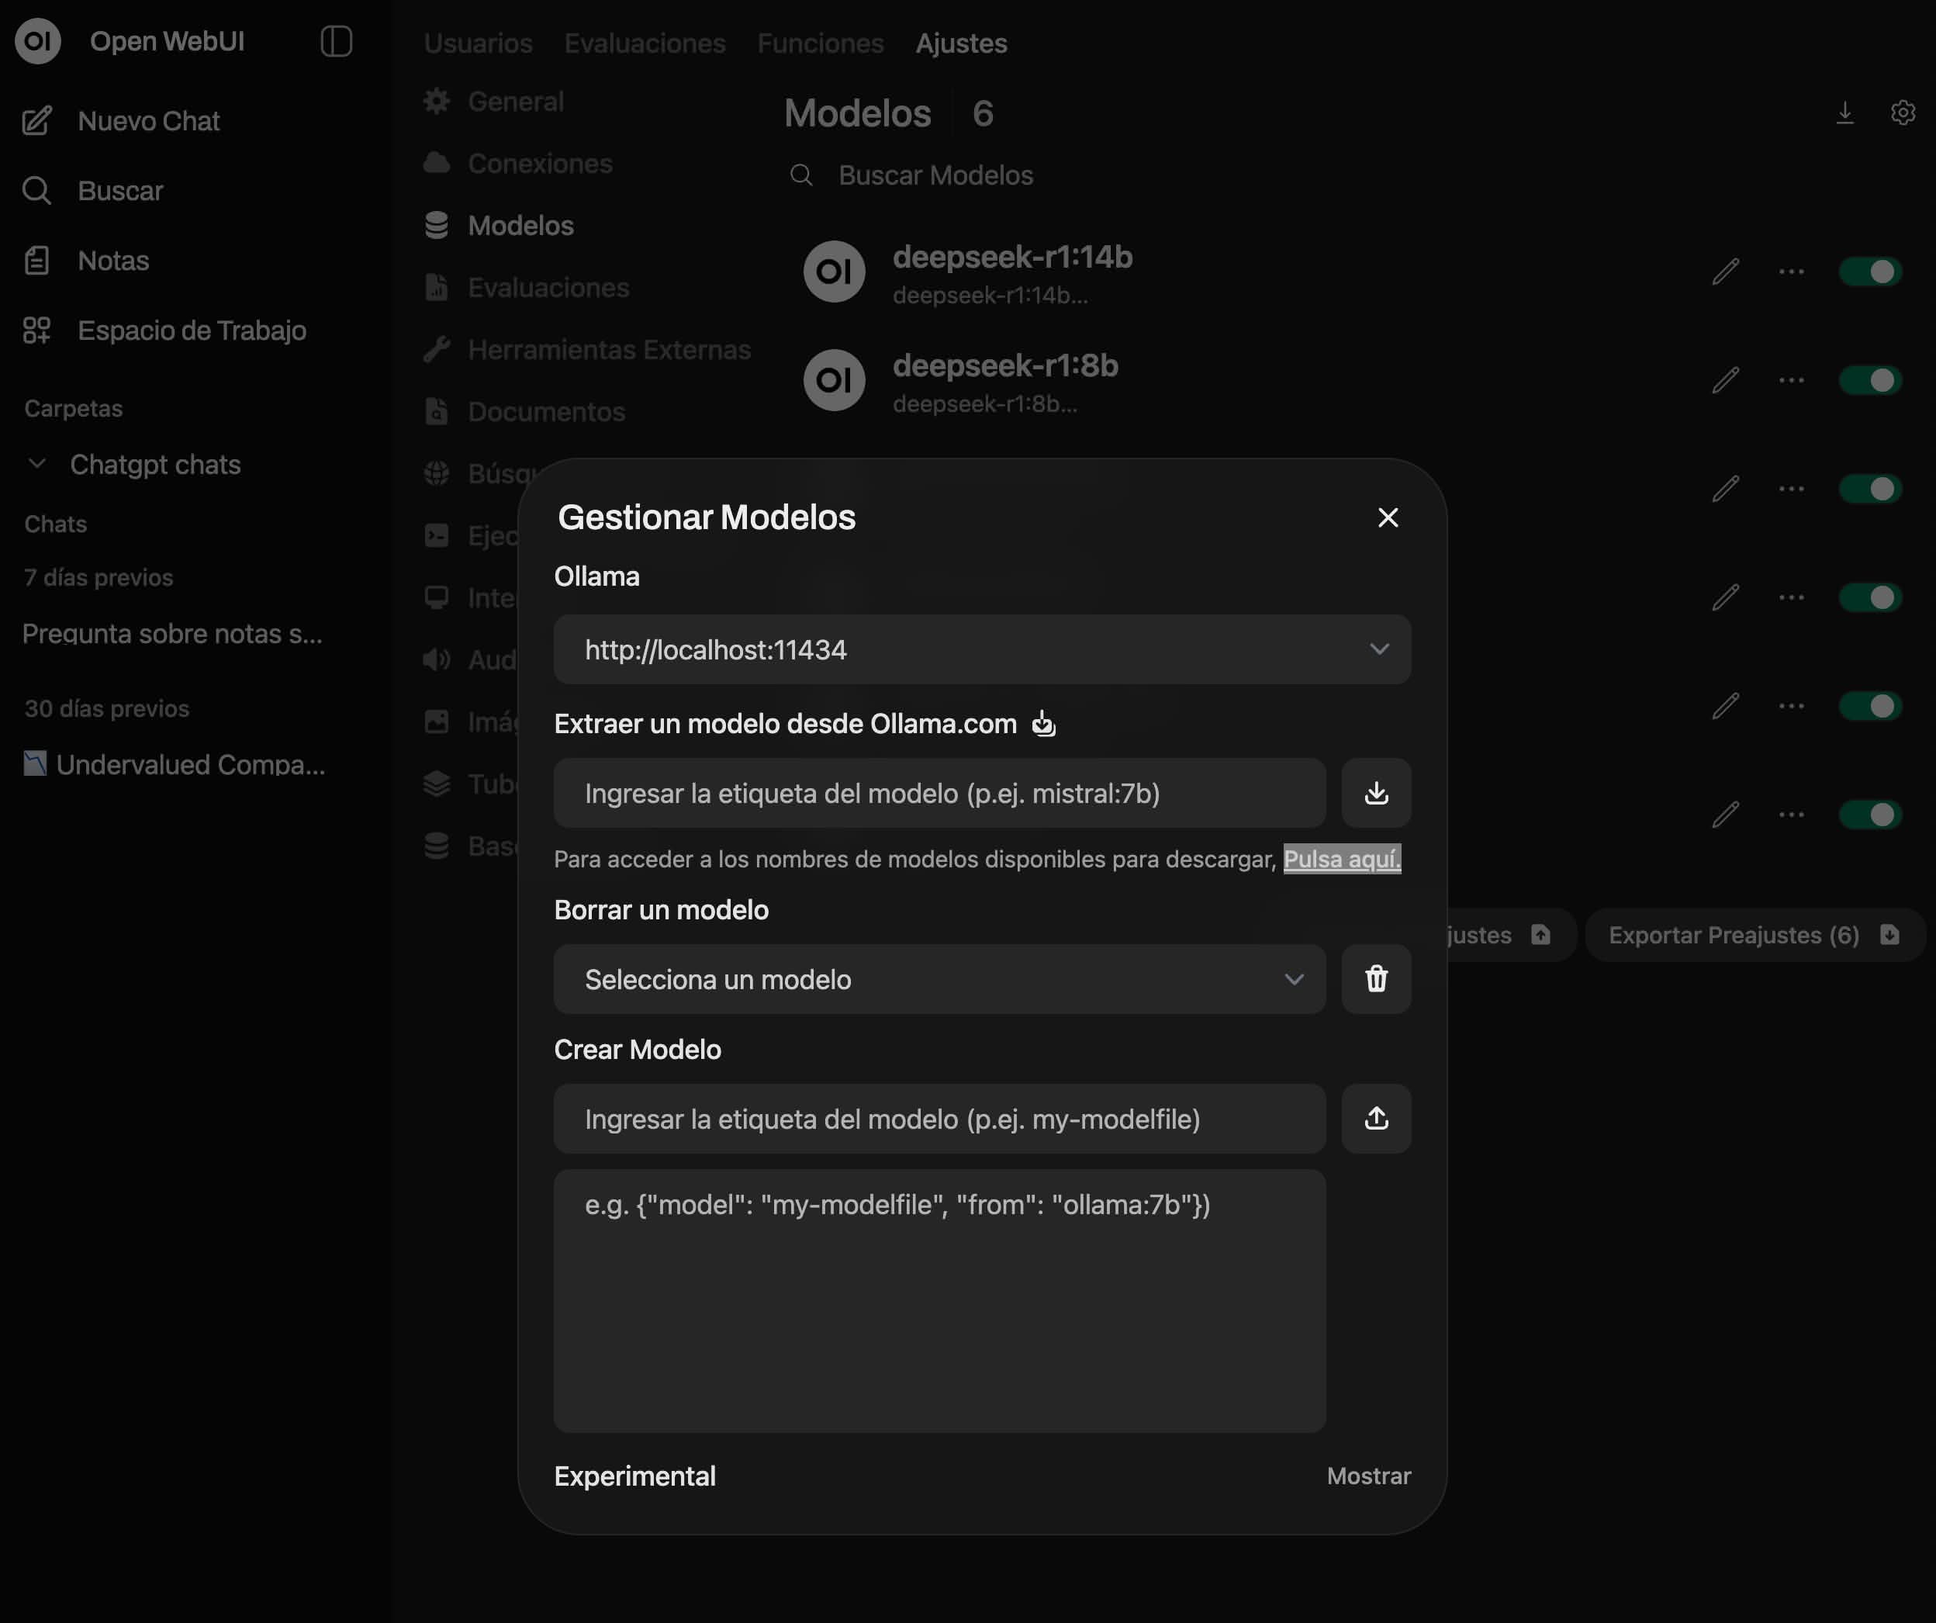Close the Gestionar Modelos dialog

[x=1388, y=518]
